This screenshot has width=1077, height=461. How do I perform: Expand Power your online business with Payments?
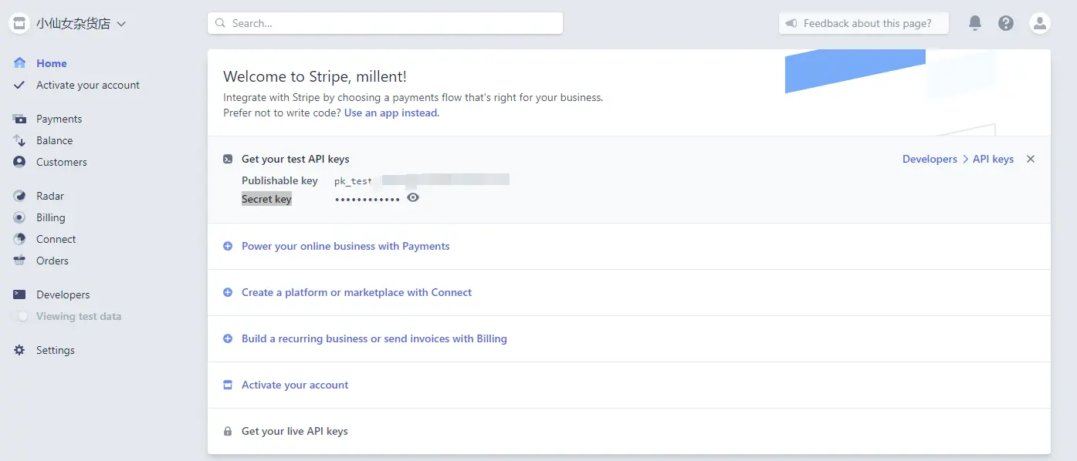[345, 246]
